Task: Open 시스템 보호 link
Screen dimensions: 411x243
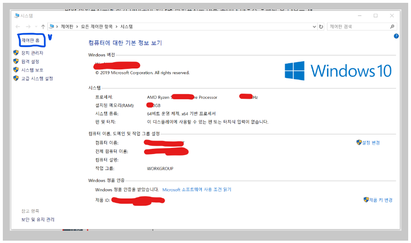Action: point(32,70)
